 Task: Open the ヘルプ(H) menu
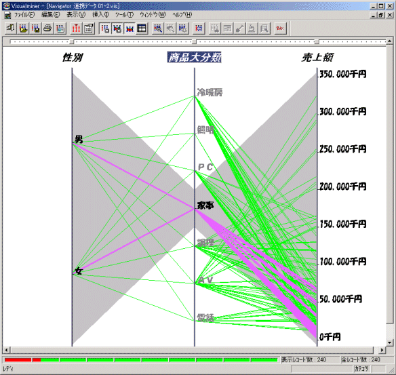(x=182, y=15)
